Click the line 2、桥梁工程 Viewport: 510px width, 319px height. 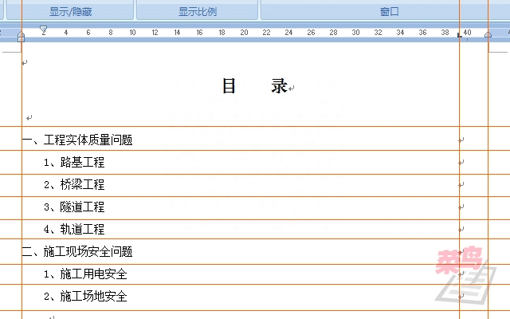pyautogui.click(x=74, y=184)
